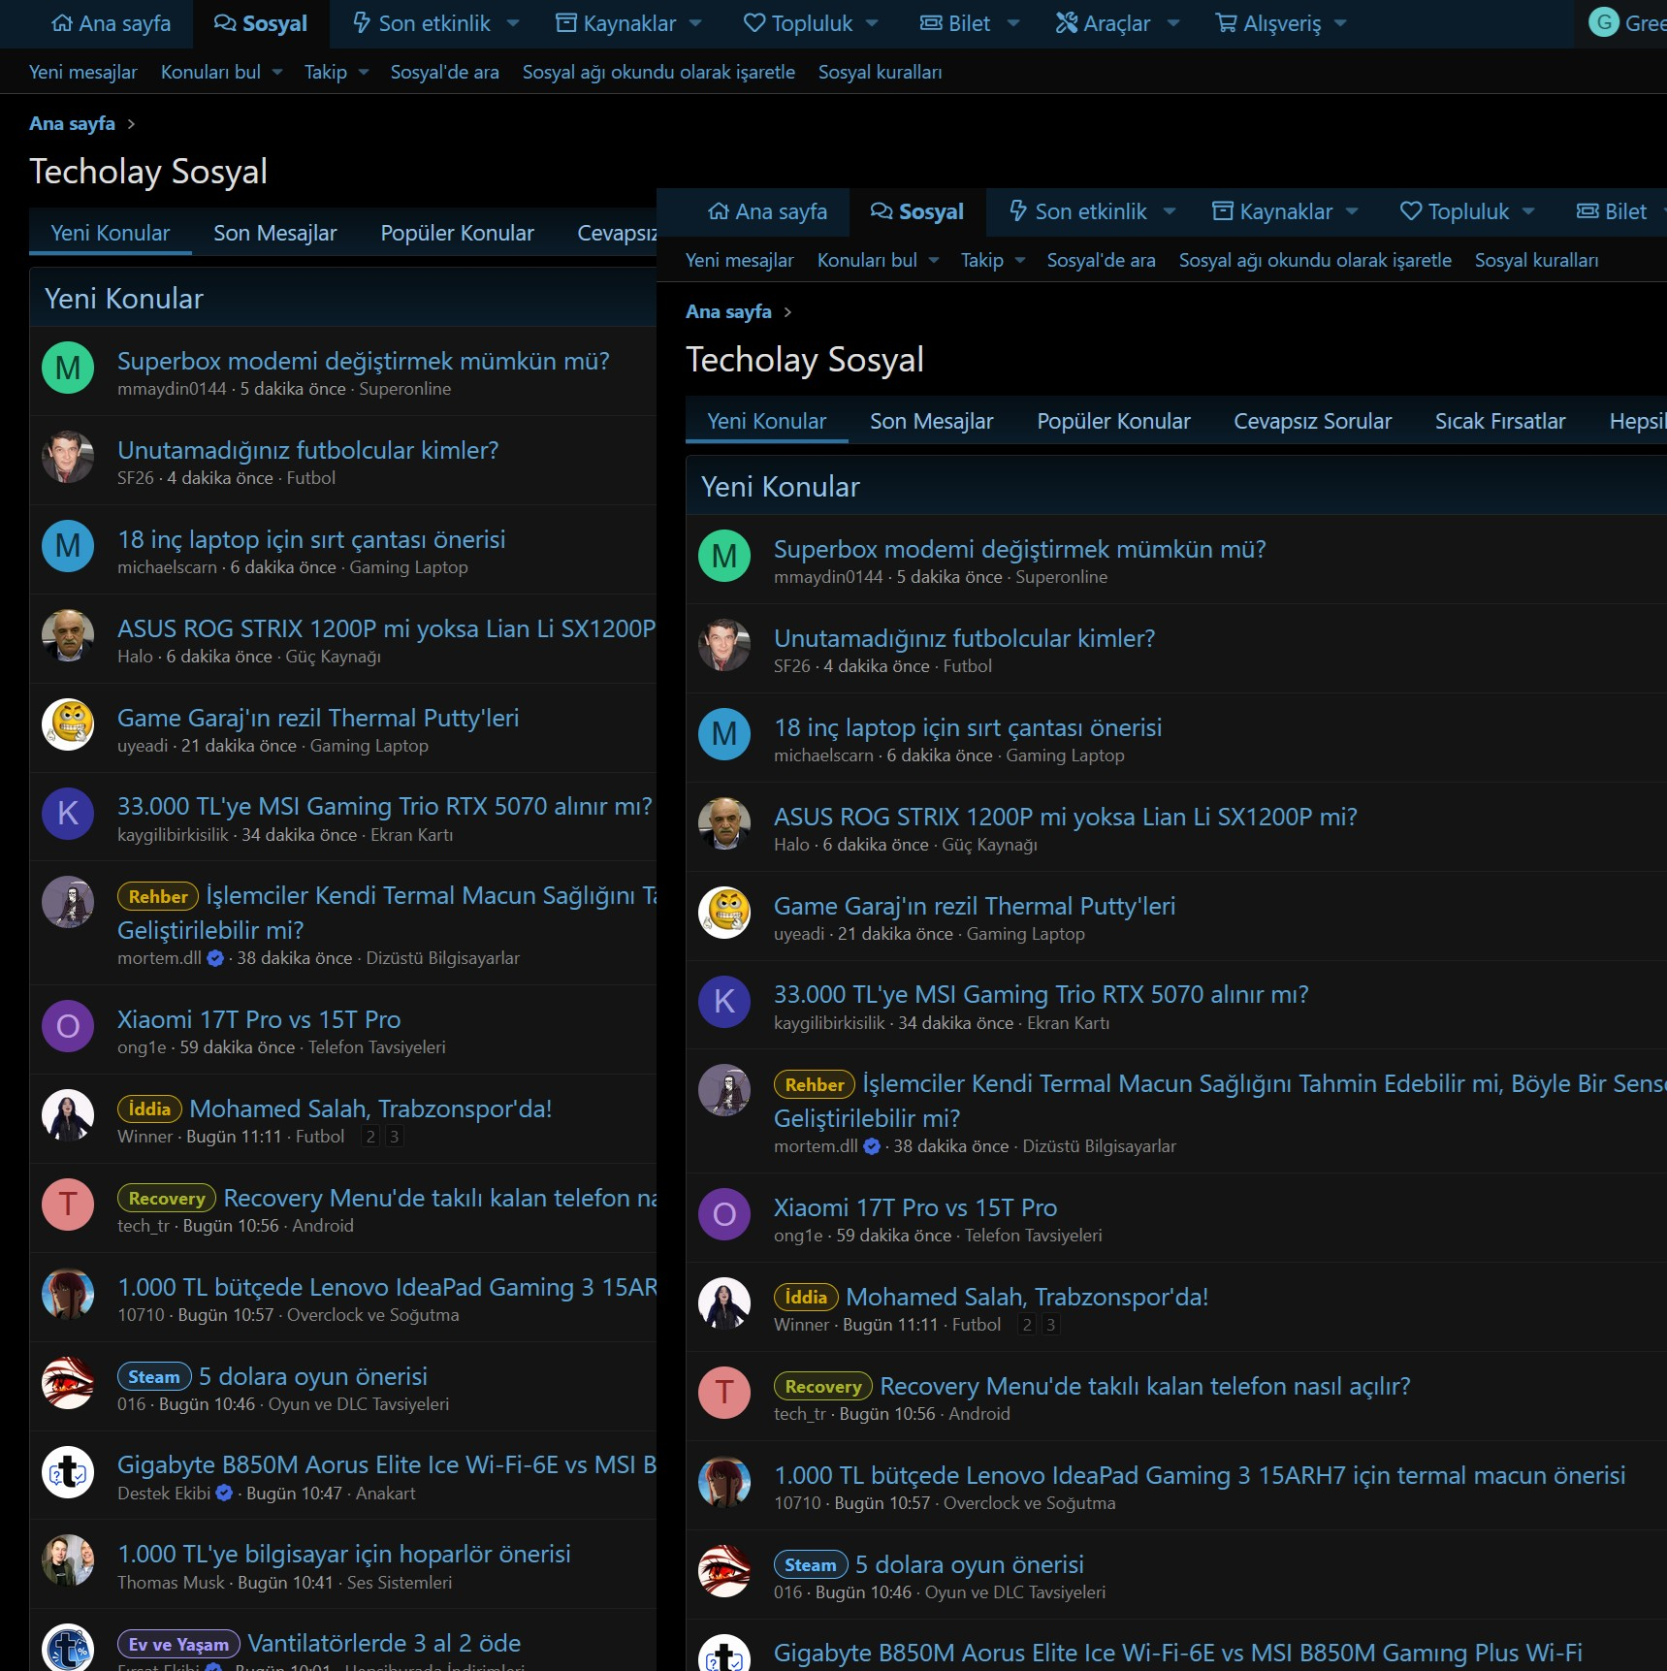
Task: Expand Topluluk dropdown arrow in back window
Action: click(x=872, y=23)
